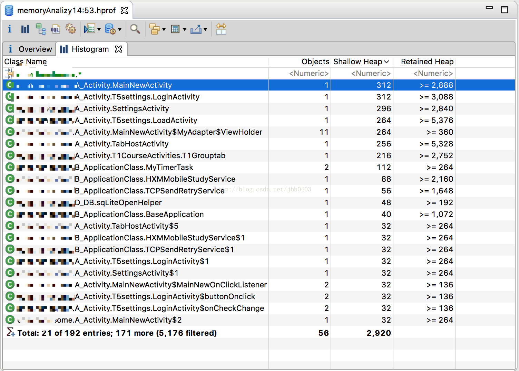Run the expert system reports icon
Viewport: 519px width, 371px height.
pyautogui.click(x=90, y=29)
